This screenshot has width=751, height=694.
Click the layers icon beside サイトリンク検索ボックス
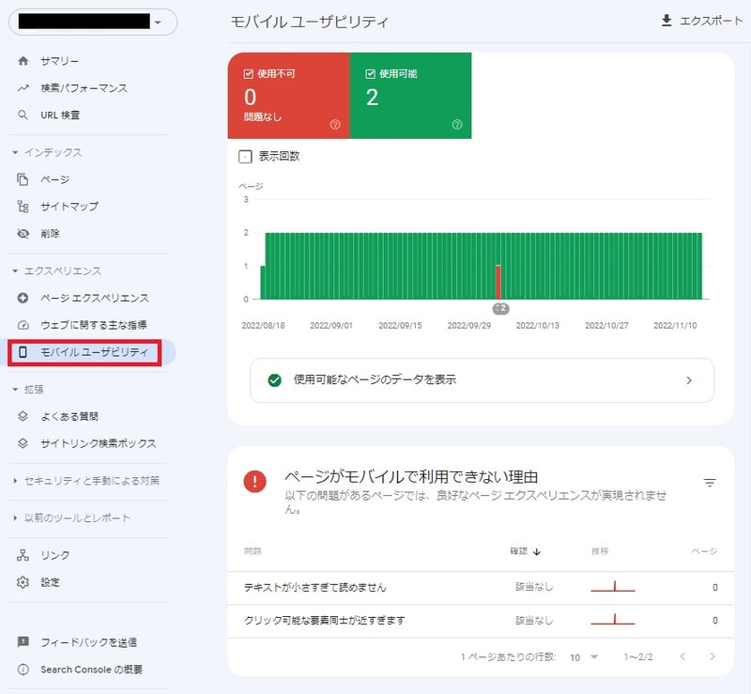pyautogui.click(x=23, y=443)
